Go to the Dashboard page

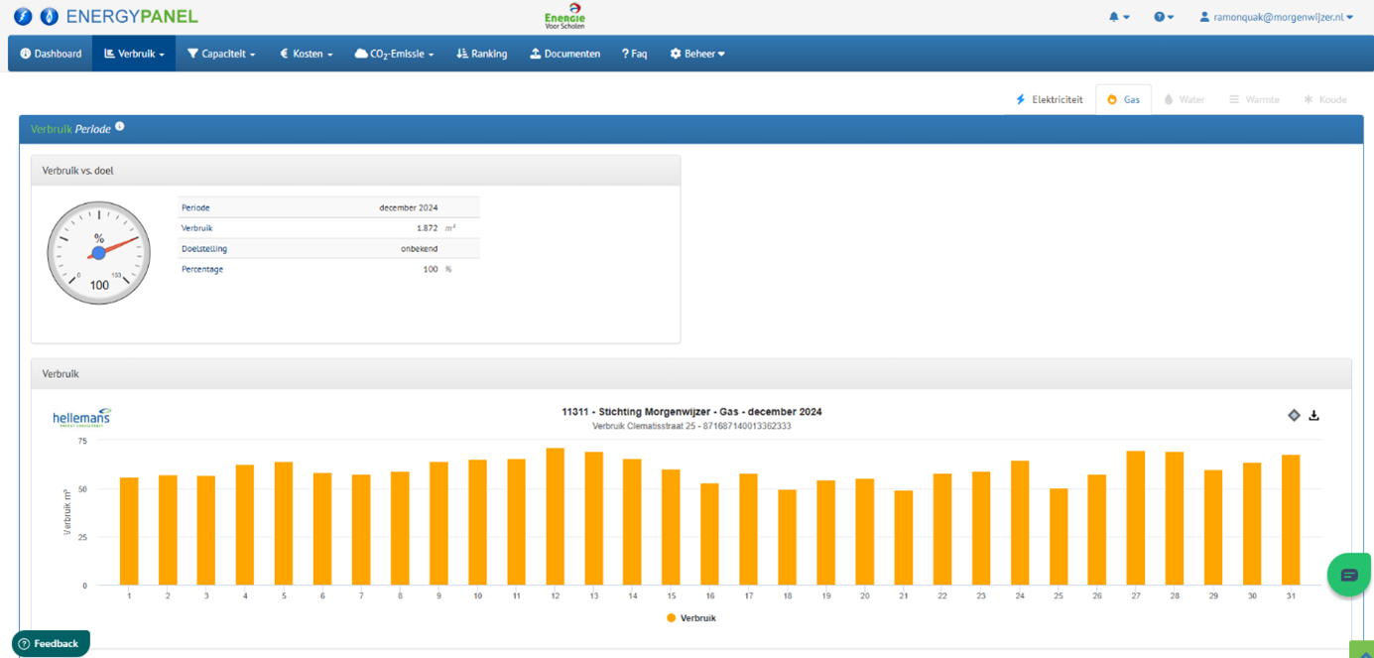51,54
